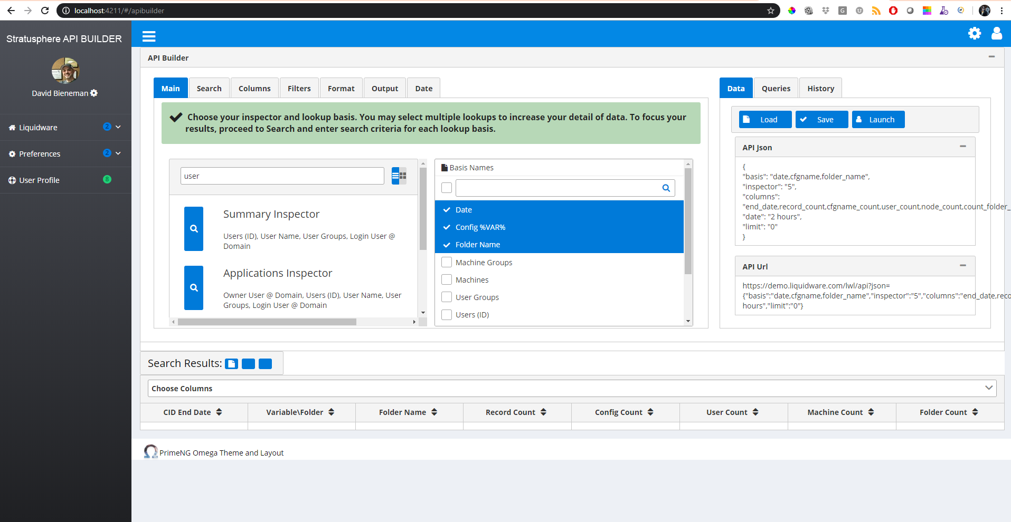This screenshot has width=1011, height=522.
Task: Sort by CID End Date column
Action: point(219,412)
